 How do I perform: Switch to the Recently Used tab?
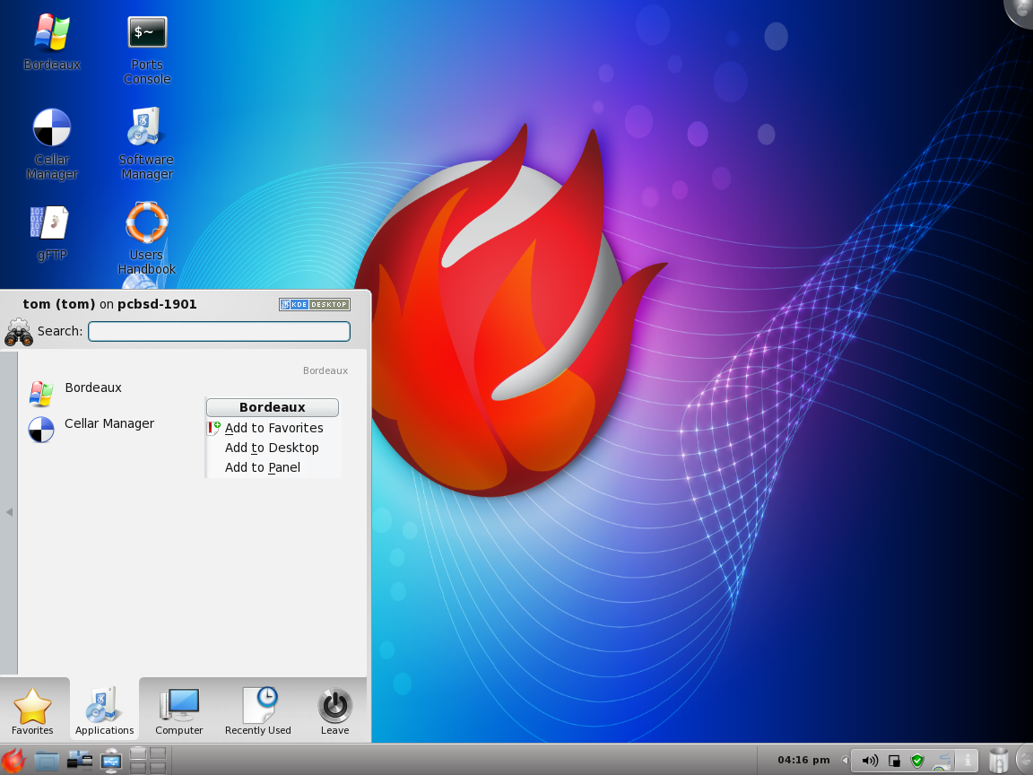pos(257,710)
